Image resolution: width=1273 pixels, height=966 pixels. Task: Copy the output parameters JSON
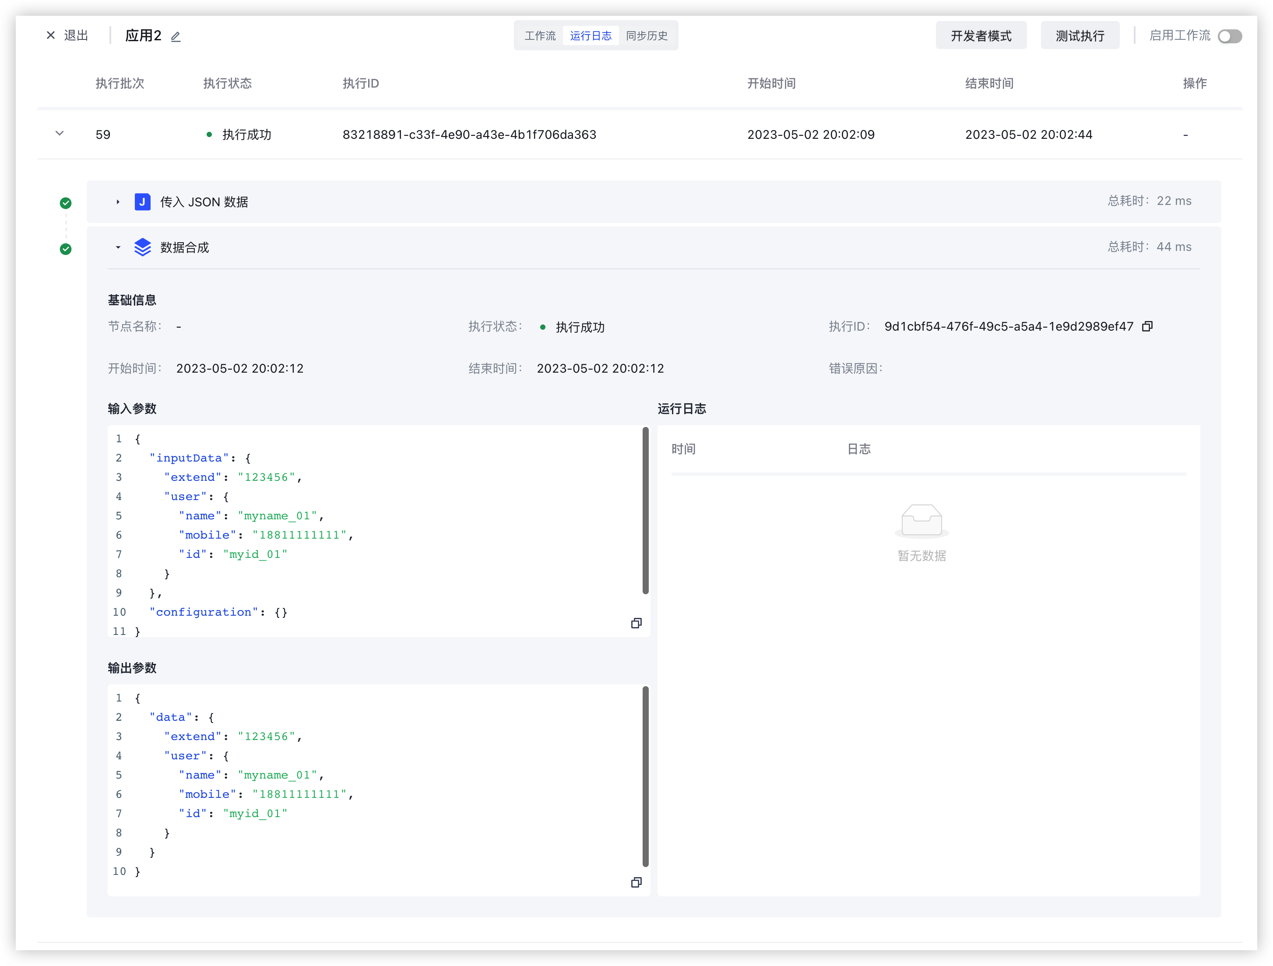tap(636, 882)
